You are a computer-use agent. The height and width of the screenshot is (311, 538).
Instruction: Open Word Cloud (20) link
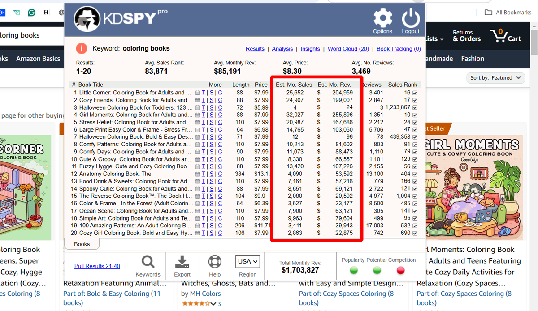(348, 49)
